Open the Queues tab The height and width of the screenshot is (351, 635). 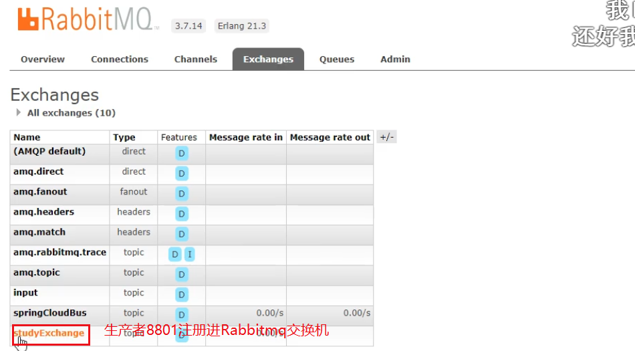[x=336, y=59]
